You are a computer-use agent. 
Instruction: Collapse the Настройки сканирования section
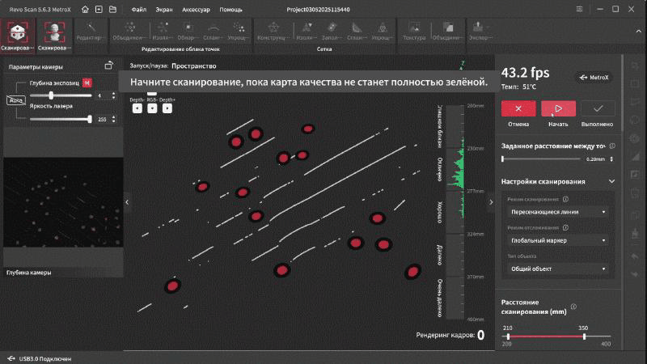point(611,181)
